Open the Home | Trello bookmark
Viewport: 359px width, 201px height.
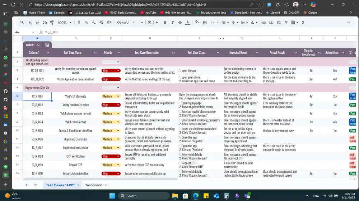click(x=34, y=13)
